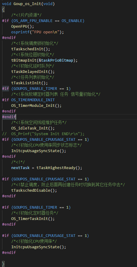Click the OS_TimerModule_Init() call
Image resolution: width=137 pixels, height=267 pixels.
click(36, 106)
